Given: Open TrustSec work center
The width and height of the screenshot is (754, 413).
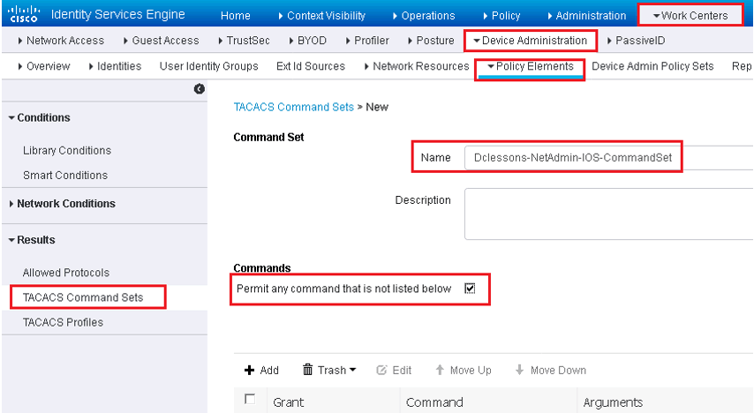Looking at the screenshot, I should pyautogui.click(x=244, y=41).
